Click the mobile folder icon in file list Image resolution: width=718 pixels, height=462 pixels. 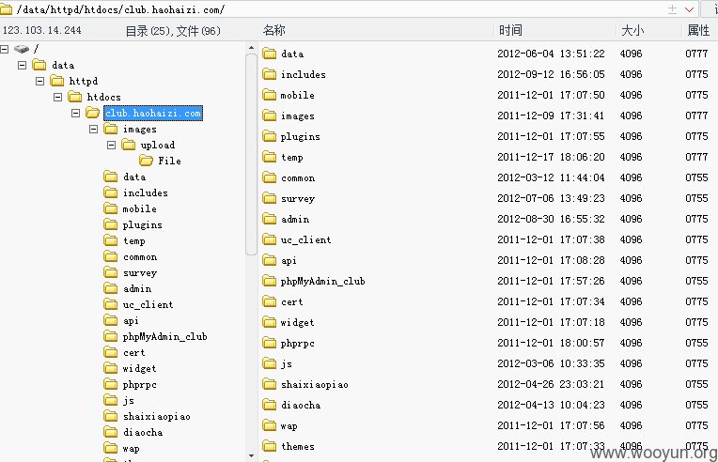click(269, 95)
